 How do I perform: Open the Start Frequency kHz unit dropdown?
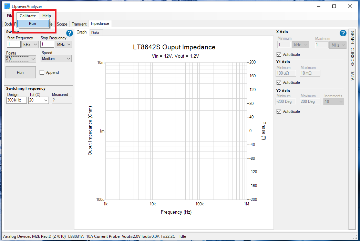point(30,44)
